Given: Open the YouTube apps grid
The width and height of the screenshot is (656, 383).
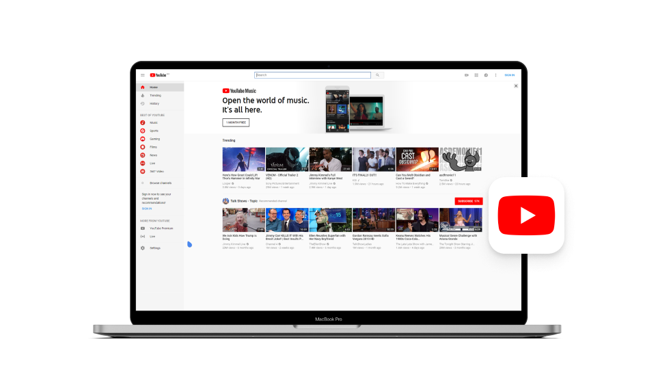Looking at the screenshot, I should point(476,75).
